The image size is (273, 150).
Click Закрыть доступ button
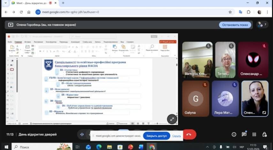[156, 136]
